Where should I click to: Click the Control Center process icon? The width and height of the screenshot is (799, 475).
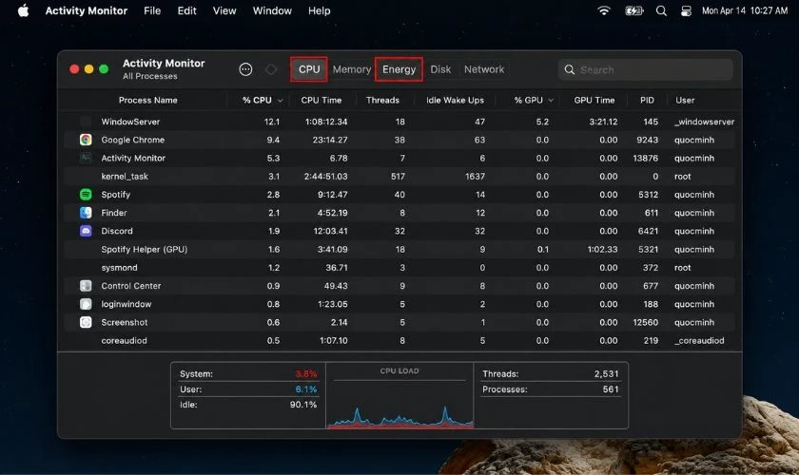click(x=86, y=286)
